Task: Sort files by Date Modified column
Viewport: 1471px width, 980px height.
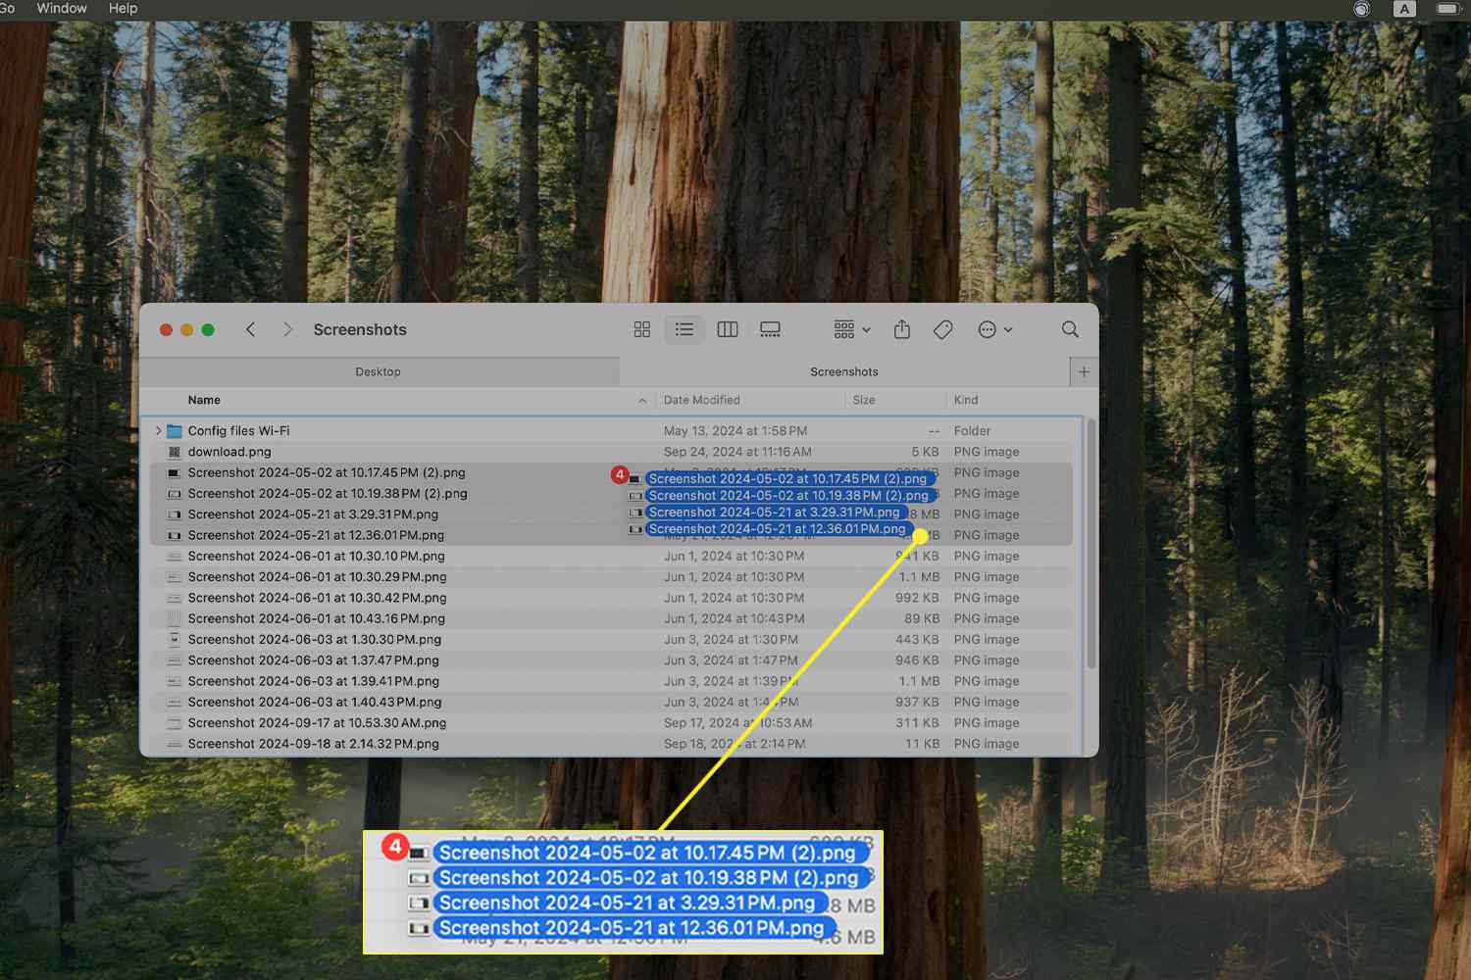Action: pos(702,400)
